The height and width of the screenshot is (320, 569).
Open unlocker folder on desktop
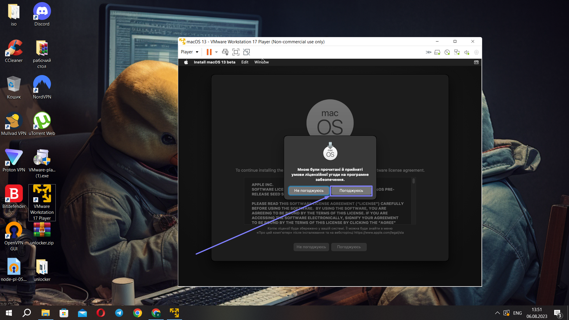coord(42,270)
